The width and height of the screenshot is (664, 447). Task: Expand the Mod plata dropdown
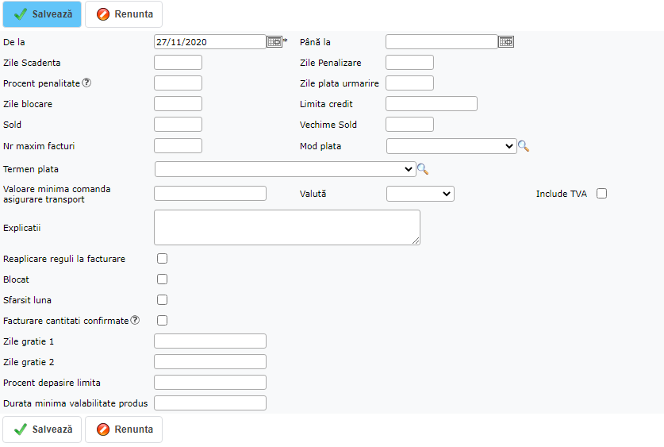click(x=451, y=146)
